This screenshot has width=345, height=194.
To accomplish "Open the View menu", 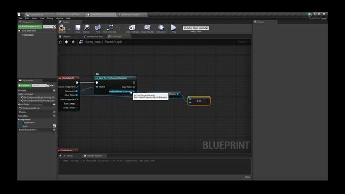I will click(x=42, y=18).
